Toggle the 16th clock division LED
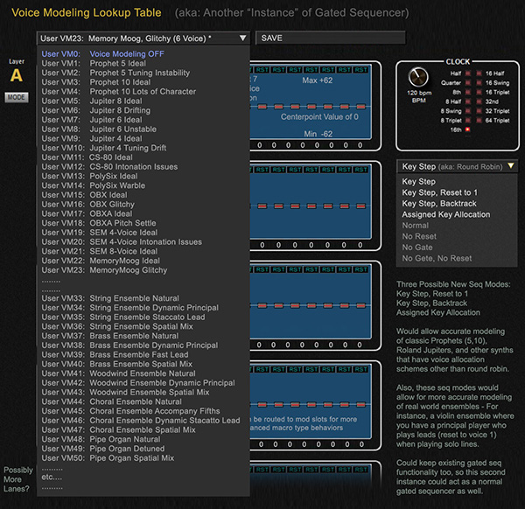Screen dimensions: 525x509 (x=468, y=129)
